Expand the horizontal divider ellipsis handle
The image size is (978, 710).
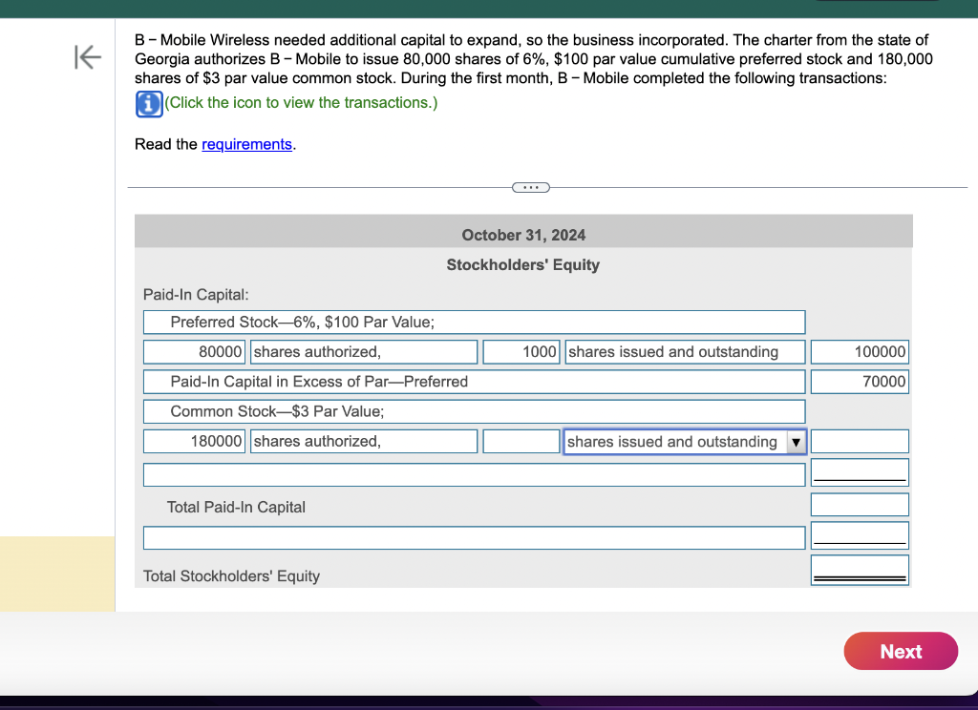(531, 188)
